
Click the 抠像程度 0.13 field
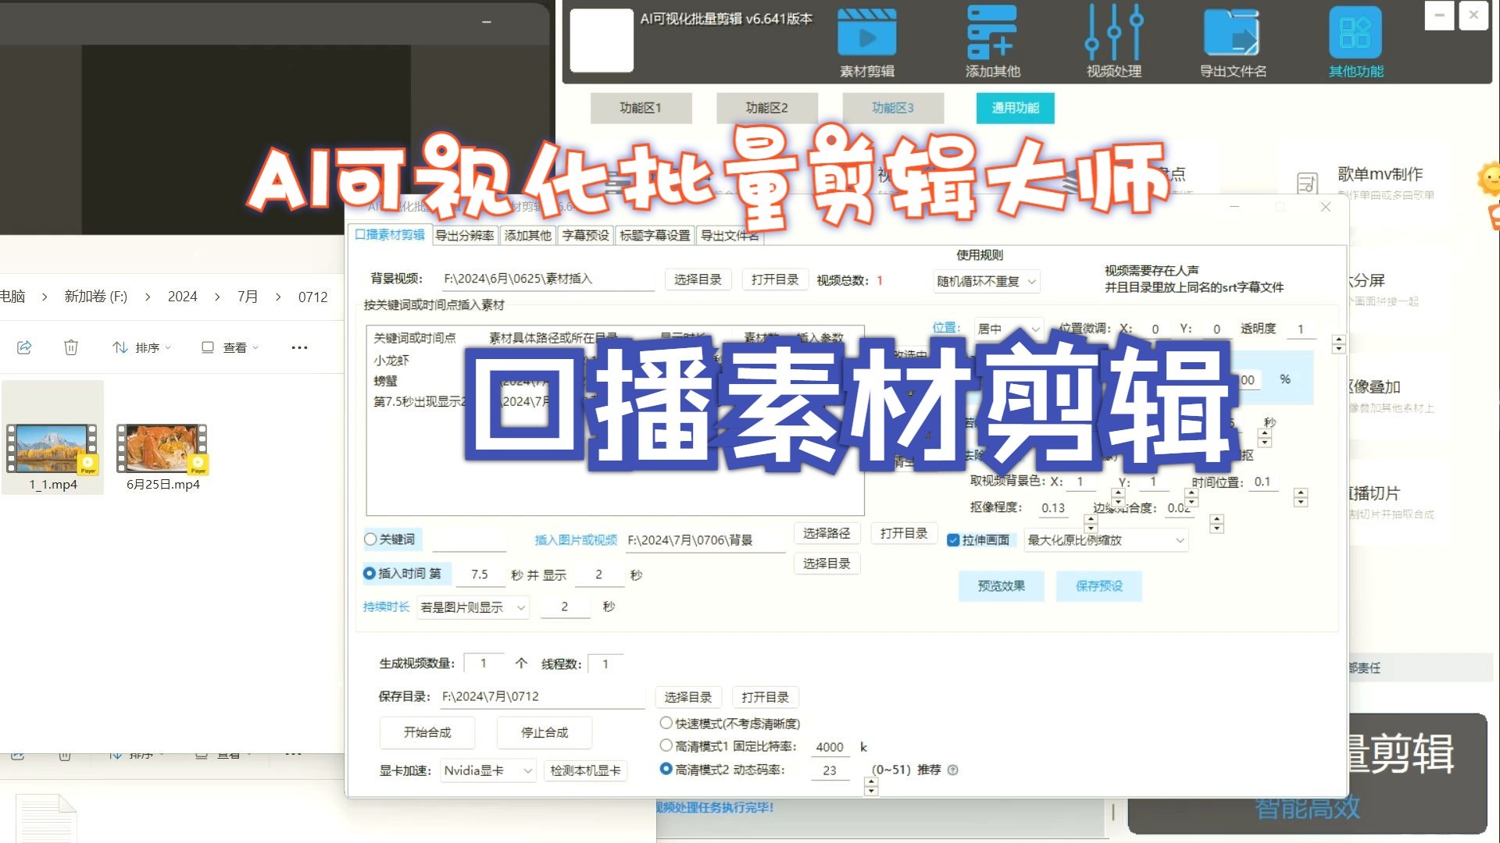[1053, 508]
